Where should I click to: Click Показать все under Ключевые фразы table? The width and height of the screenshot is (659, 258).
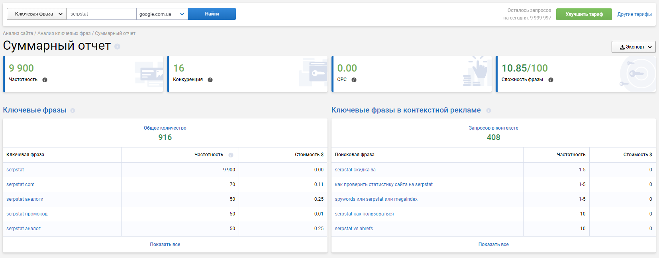165,244
